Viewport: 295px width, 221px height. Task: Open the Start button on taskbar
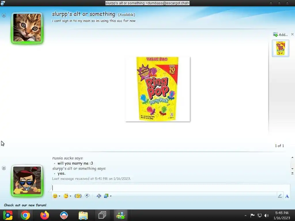click(8, 215)
